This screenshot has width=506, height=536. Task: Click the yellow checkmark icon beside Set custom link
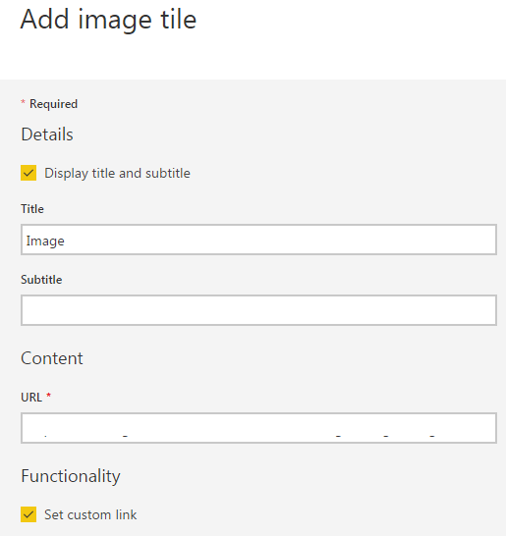(x=28, y=514)
